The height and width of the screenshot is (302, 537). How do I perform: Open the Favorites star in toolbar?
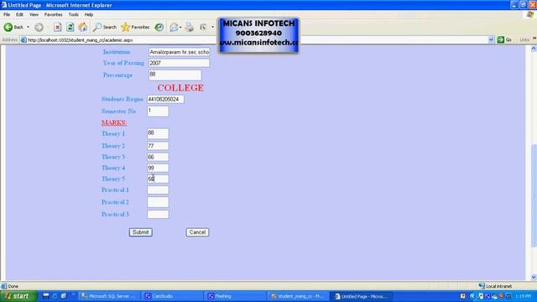coord(135,27)
